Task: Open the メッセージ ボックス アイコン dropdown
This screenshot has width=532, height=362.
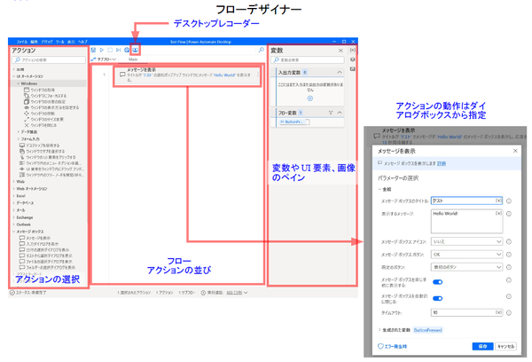Action: click(466, 241)
